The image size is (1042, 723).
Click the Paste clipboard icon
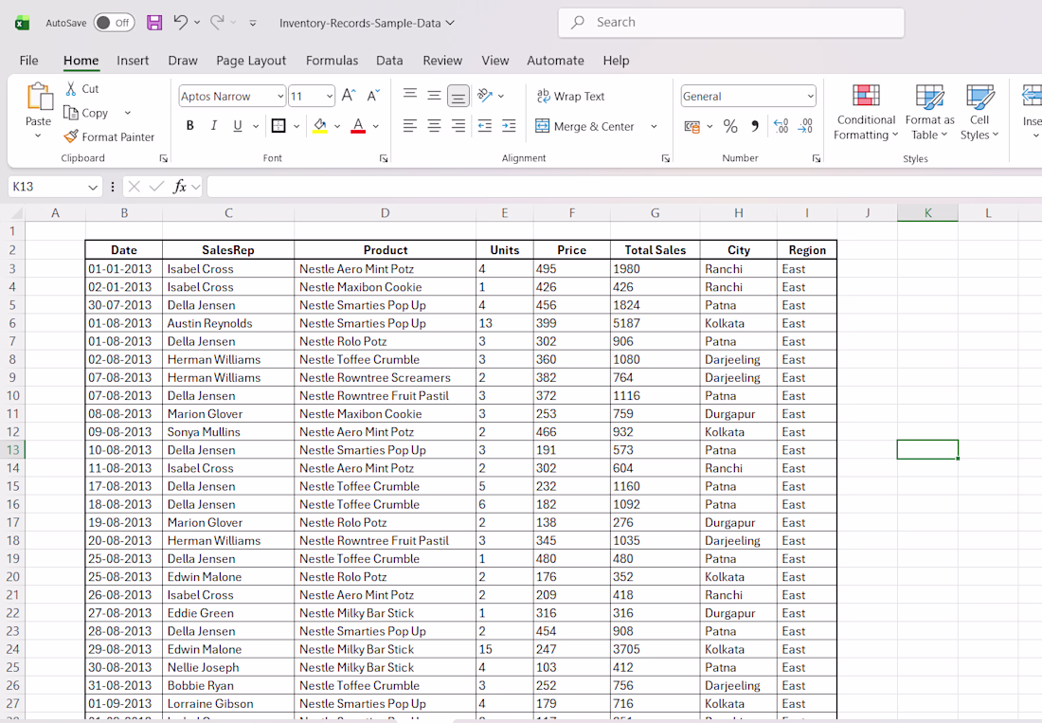pos(39,97)
